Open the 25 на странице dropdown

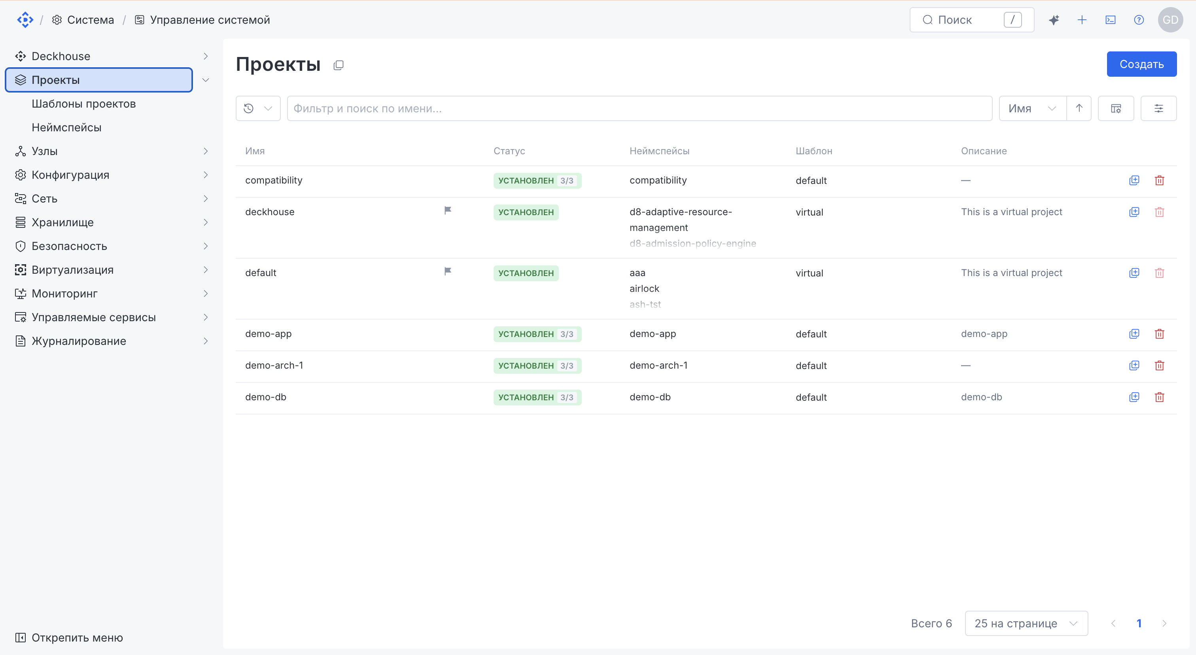[1026, 623]
